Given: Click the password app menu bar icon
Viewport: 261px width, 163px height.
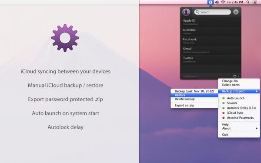Looking at the screenshot, I should point(211,2).
